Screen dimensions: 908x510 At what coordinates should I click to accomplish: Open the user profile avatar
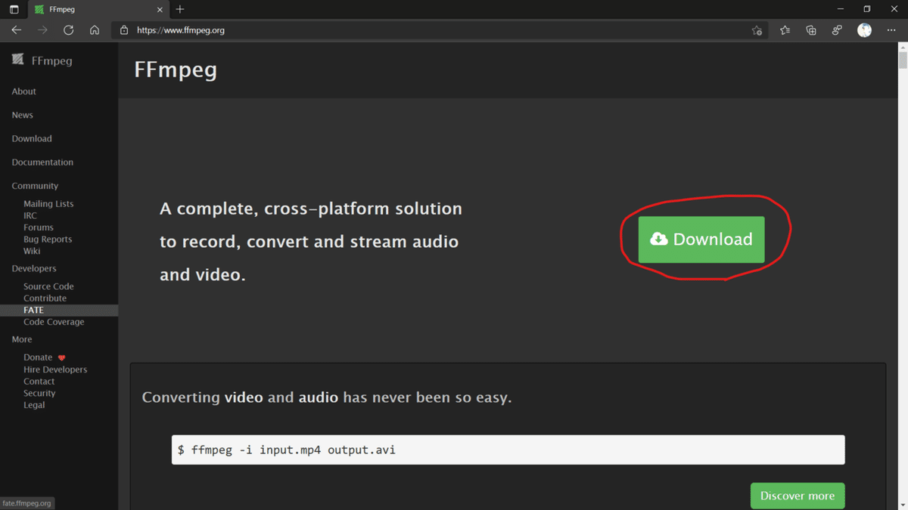(864, 30)
